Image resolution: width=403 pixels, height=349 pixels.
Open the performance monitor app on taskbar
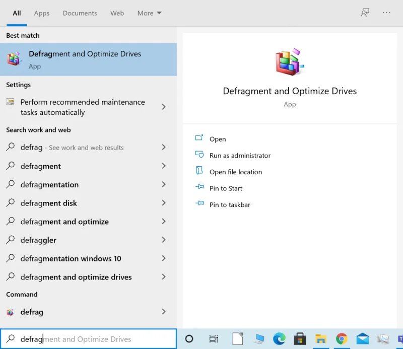[383, 339]
